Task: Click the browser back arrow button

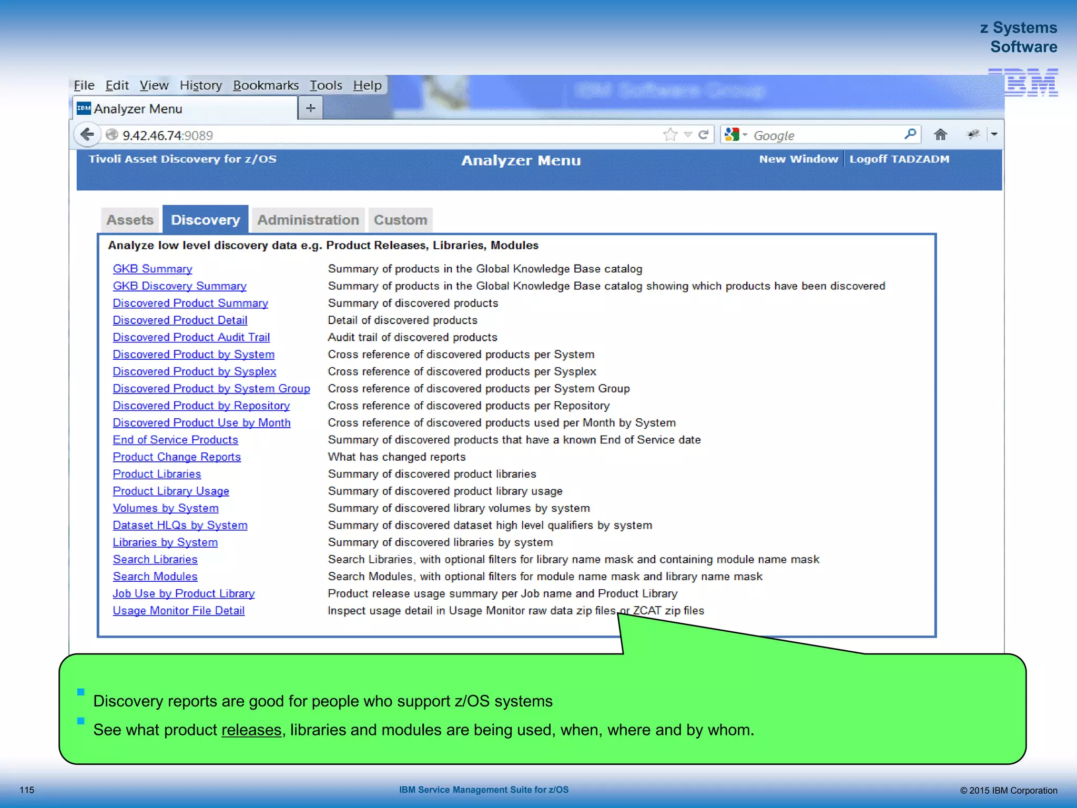Action: (x=87, y=135)
